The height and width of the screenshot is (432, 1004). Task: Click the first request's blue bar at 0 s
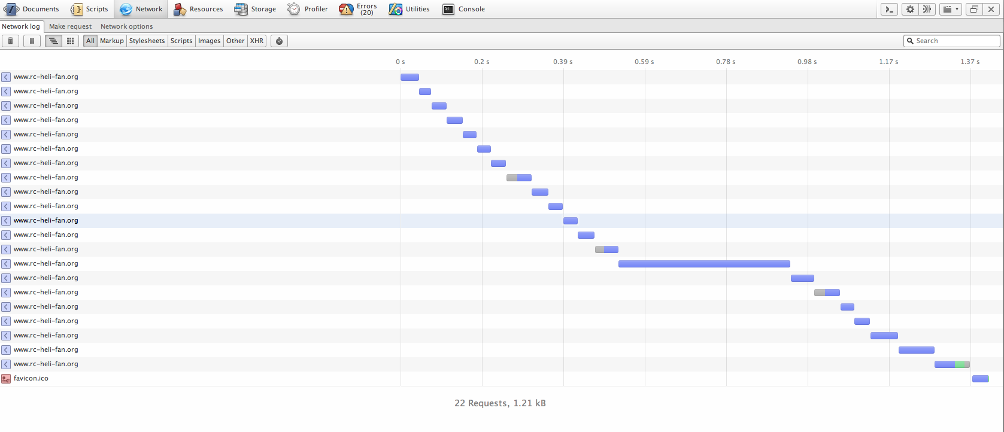pos(410,77)
